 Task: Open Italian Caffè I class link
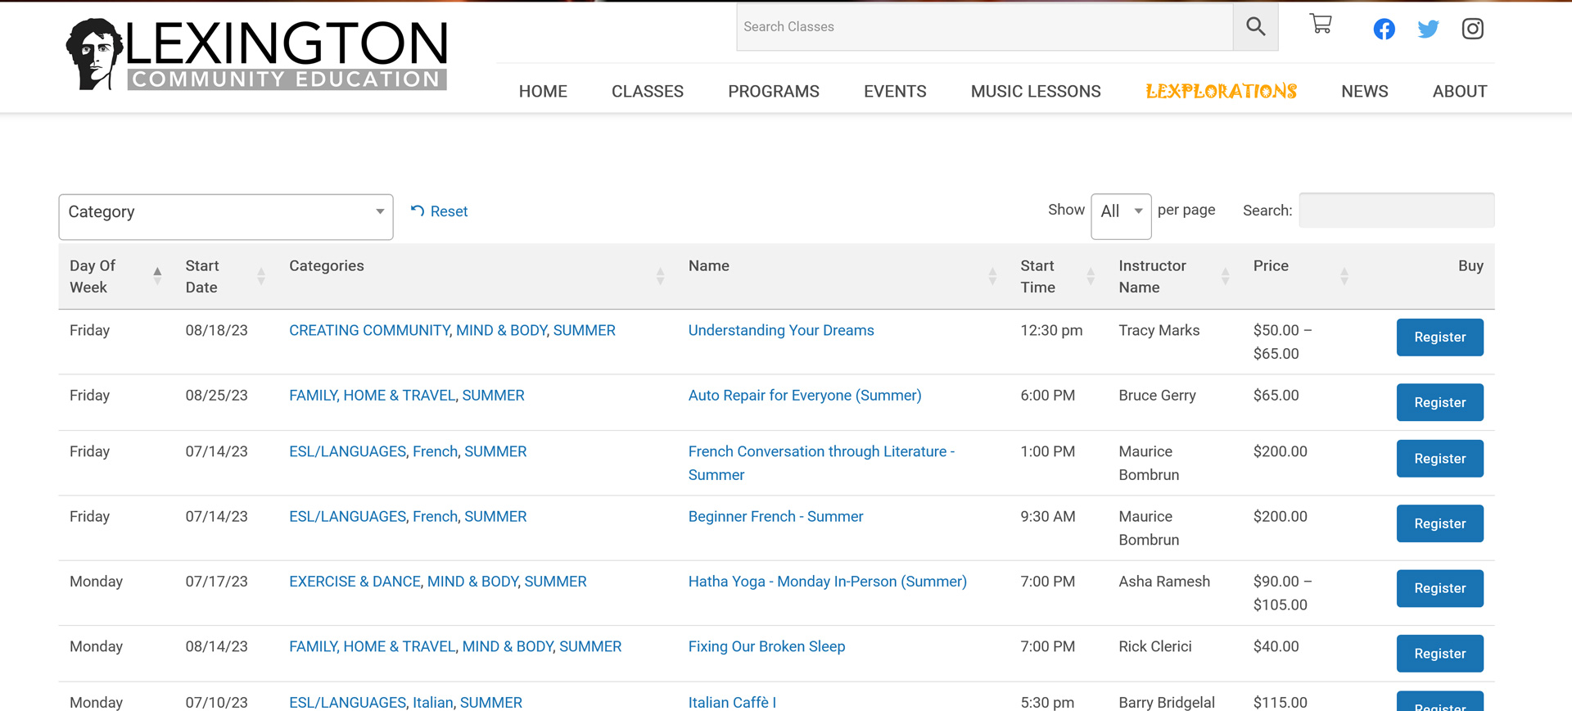click(732, 702)
